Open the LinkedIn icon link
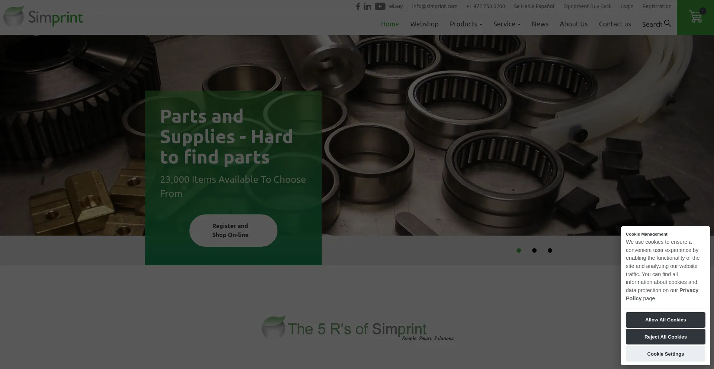The height and width of the screenshot is (369, 714). coord(367,6)
